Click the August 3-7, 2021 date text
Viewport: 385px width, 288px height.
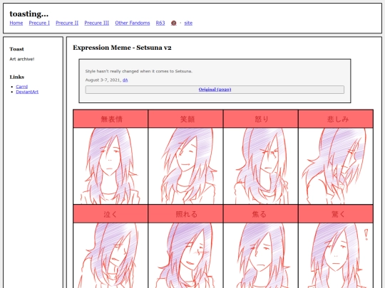(103, 80)
